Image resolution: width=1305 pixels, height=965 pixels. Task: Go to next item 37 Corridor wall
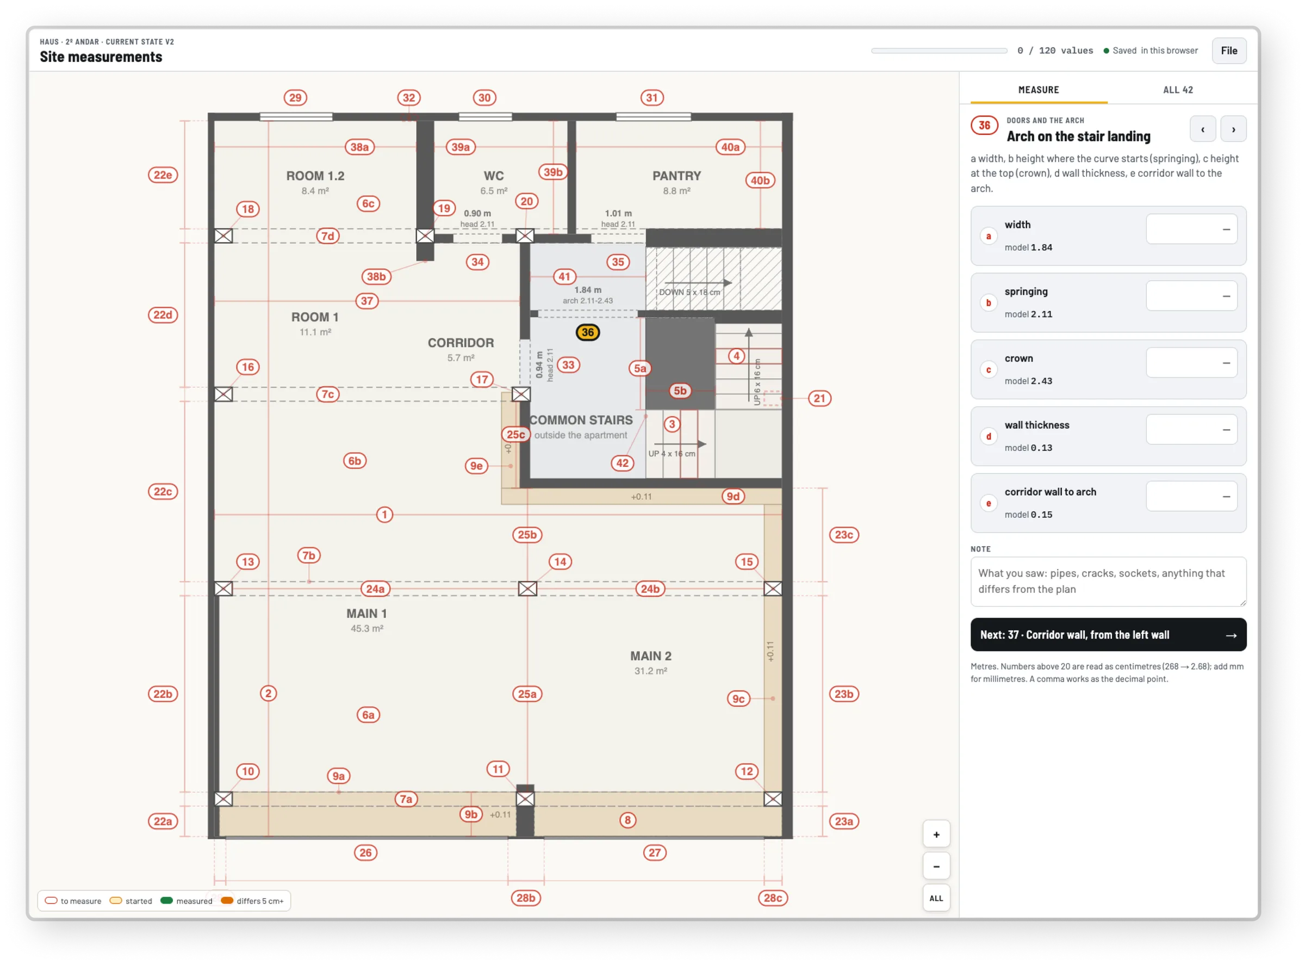pyautogui.click(x=1108, y=635)
